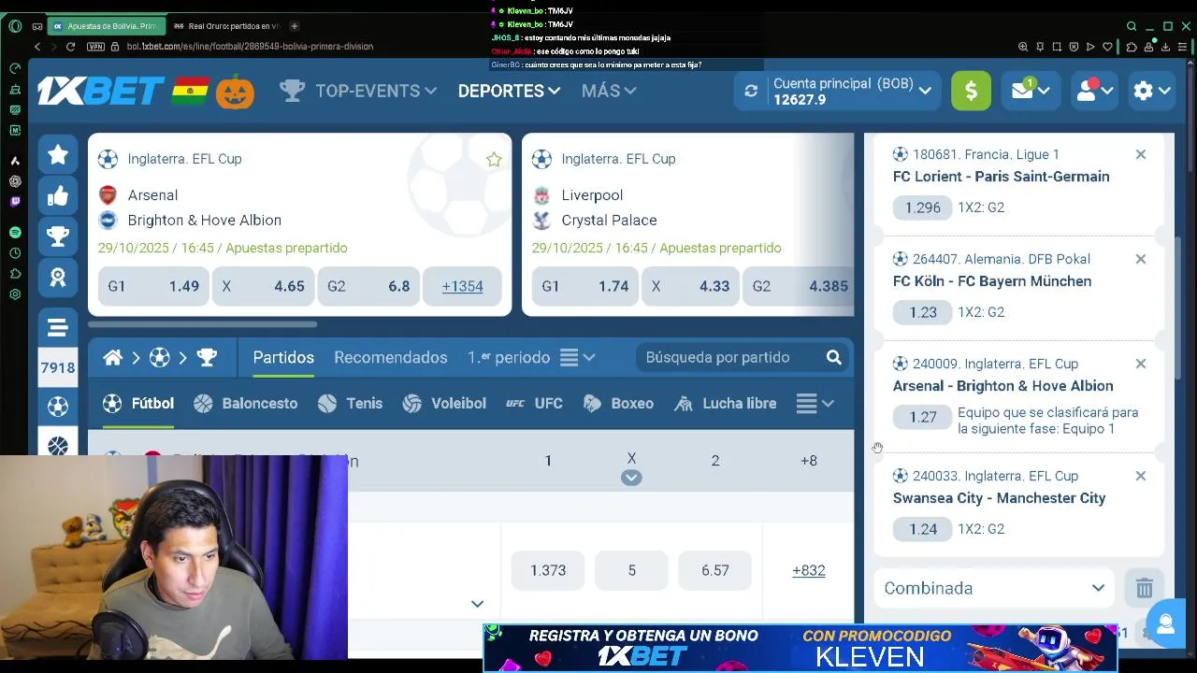The height and width of the screenshot is (673, 1197).
Task: Click the thumbs-up recommended sidebar icon
Action: coord(58,195)
